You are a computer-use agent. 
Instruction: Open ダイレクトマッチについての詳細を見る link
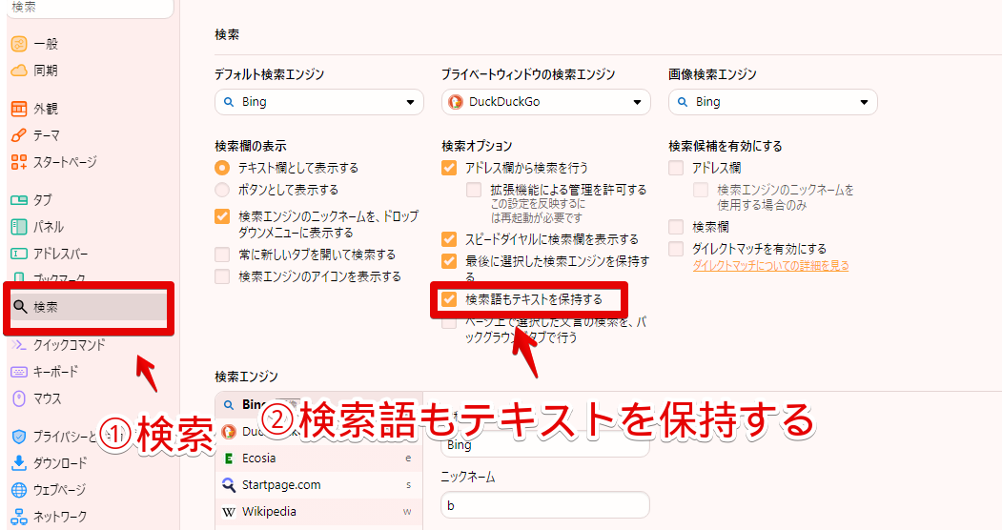(x=770, y=266)
